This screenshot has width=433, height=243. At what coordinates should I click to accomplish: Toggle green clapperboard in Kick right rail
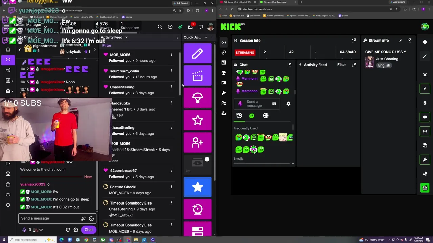pos(425,188)
